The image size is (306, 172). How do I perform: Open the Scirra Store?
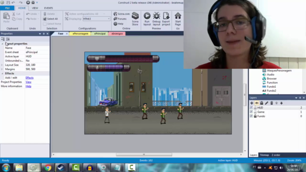click(135, 19)
